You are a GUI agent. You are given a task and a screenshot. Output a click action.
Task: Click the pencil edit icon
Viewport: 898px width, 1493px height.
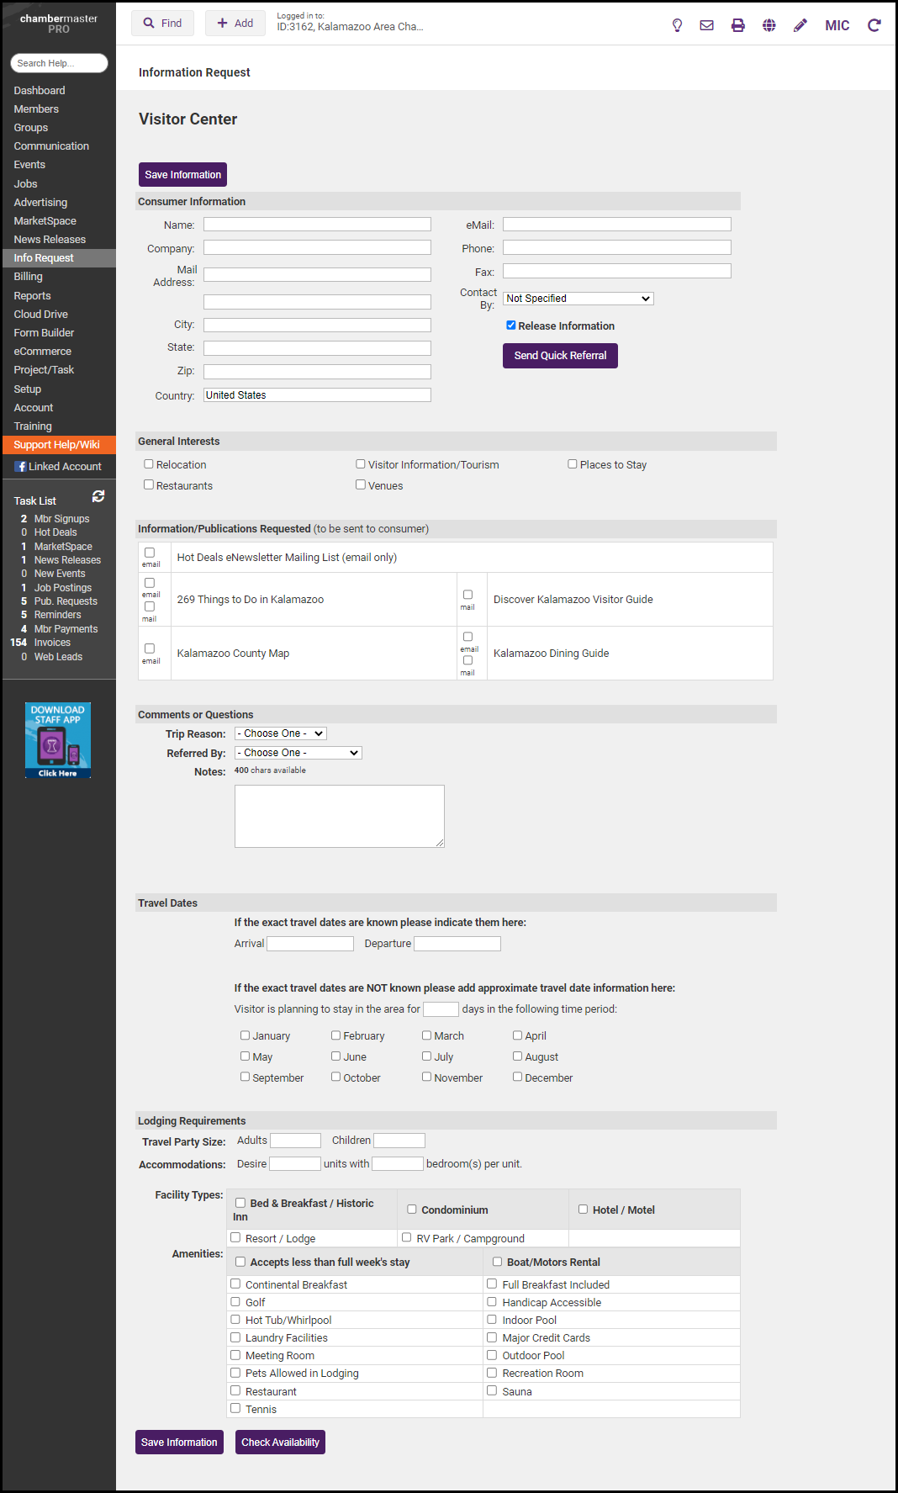(800, 25)
